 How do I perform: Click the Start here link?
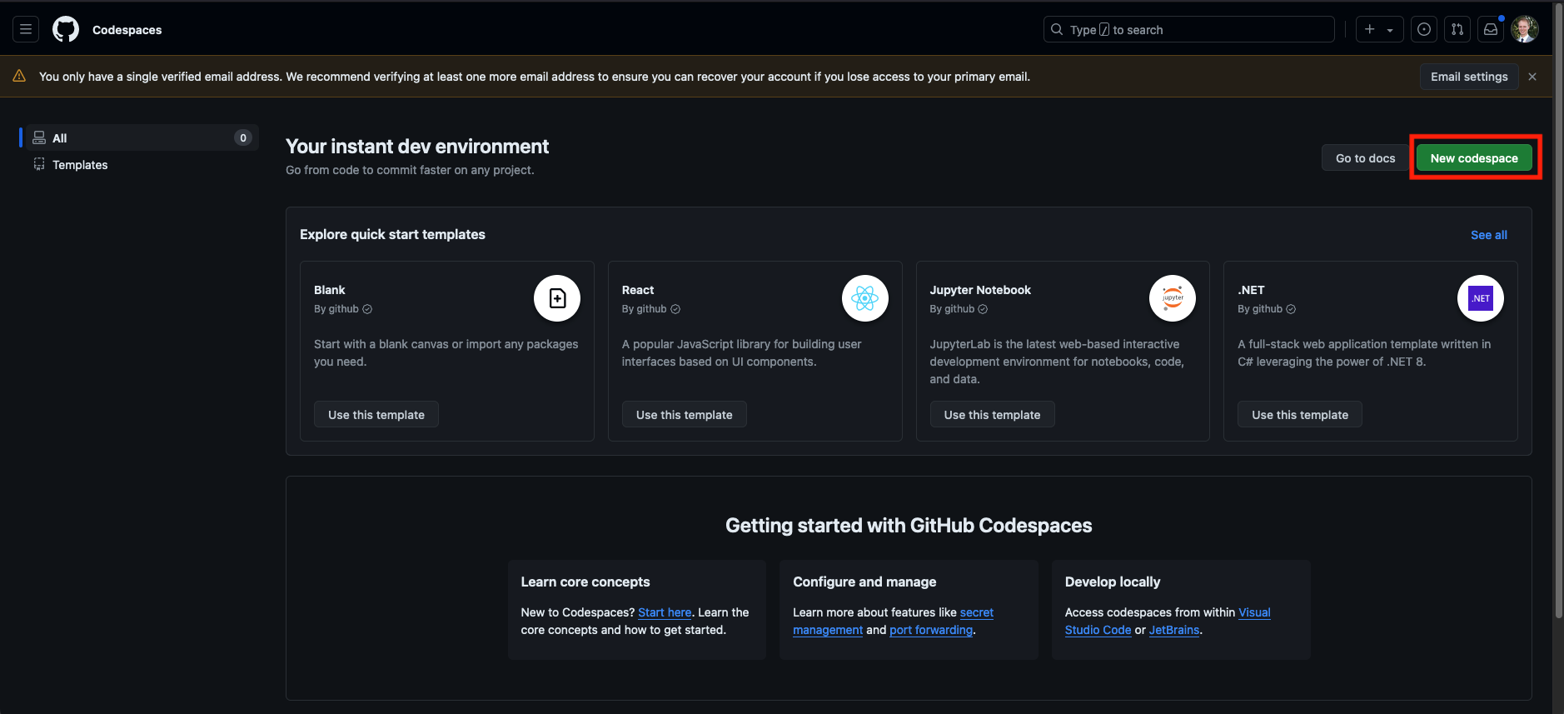(x=665, y=612)
